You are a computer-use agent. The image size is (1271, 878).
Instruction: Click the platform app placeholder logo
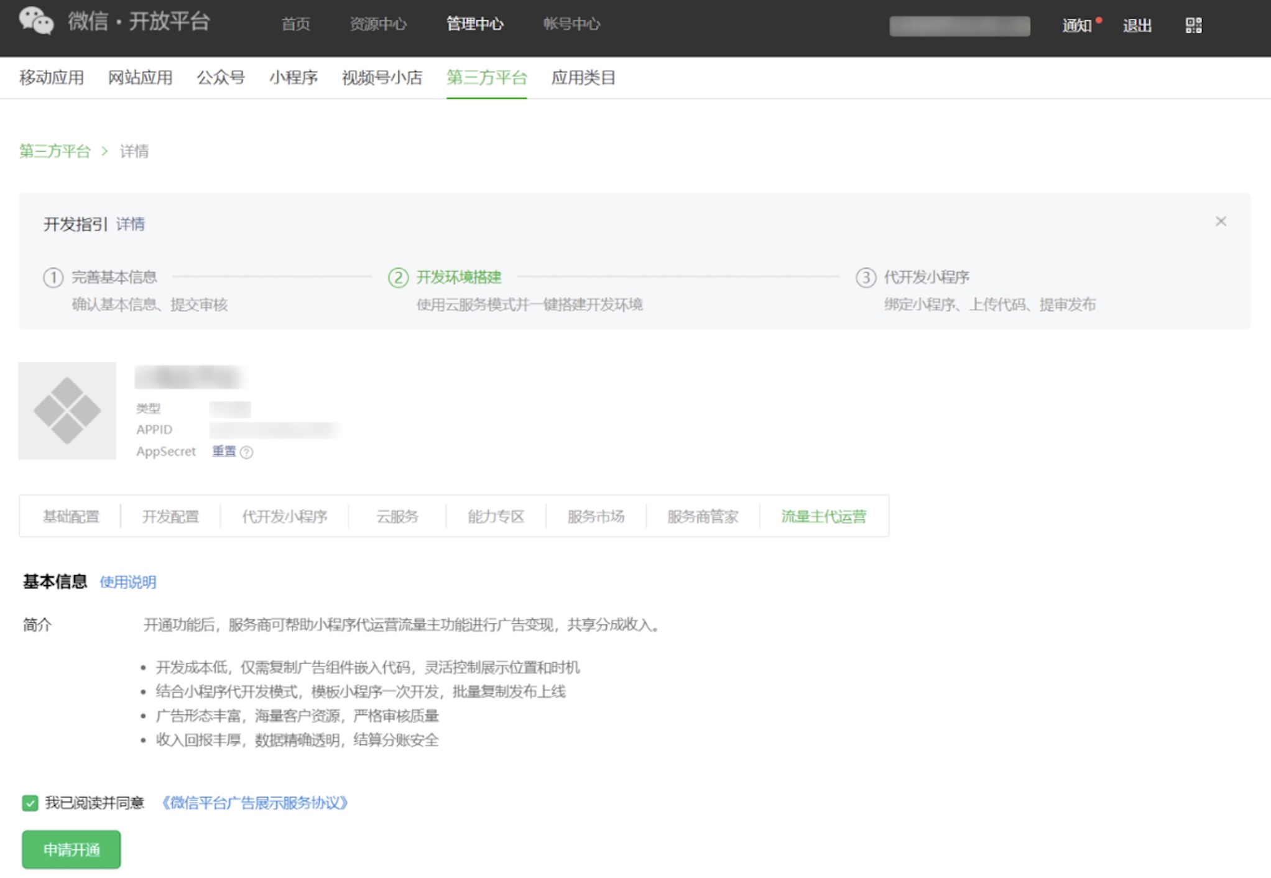67,410
